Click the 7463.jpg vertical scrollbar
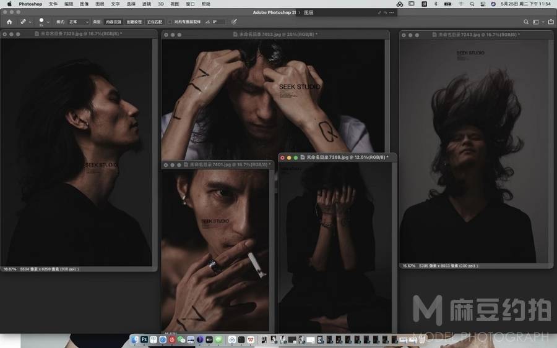 (x=387, y=96)
